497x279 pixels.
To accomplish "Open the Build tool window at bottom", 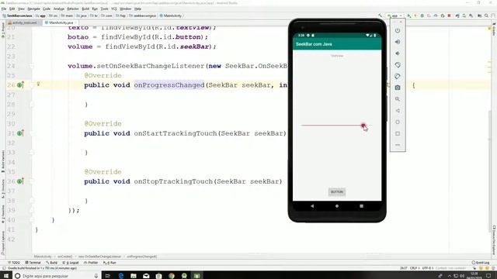I will 52,263.
